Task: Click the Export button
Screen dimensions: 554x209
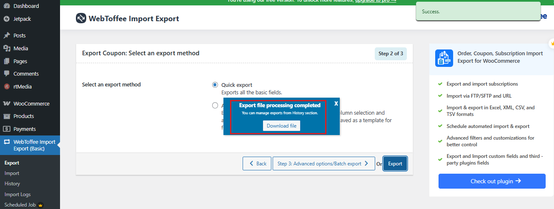Action: point(395,163)
